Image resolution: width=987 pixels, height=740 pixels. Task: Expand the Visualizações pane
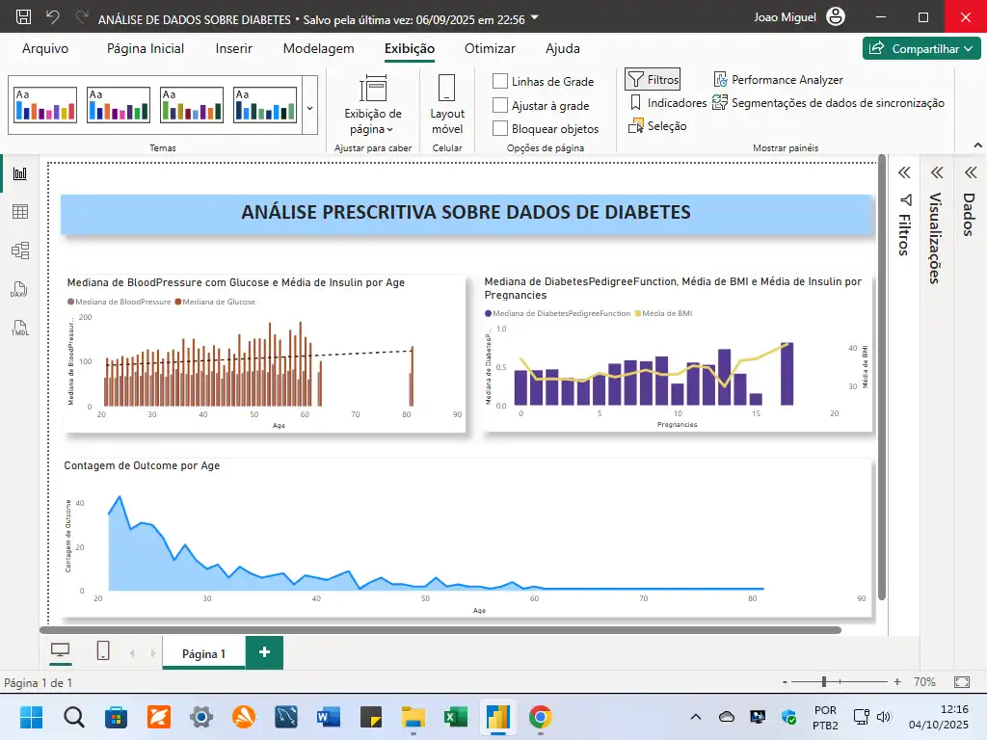tap(935, 172)
